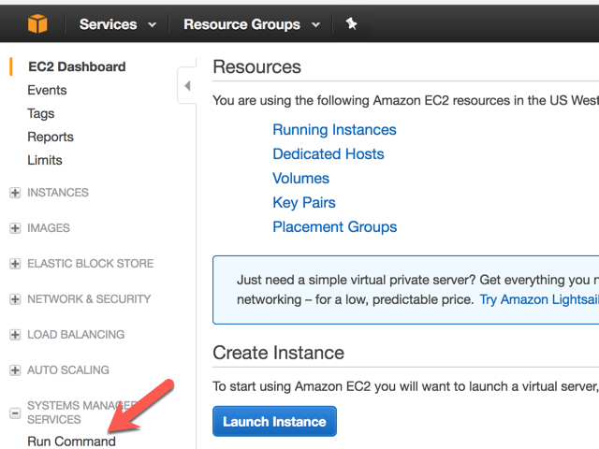The height and width of the screenshot is (449, 599).
Task: Collapse the sidebar using the arrow handle
Action: pyautogui.click(x=186, y=86)
